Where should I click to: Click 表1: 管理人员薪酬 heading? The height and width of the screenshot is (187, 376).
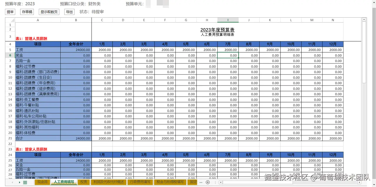click(31, 39)
